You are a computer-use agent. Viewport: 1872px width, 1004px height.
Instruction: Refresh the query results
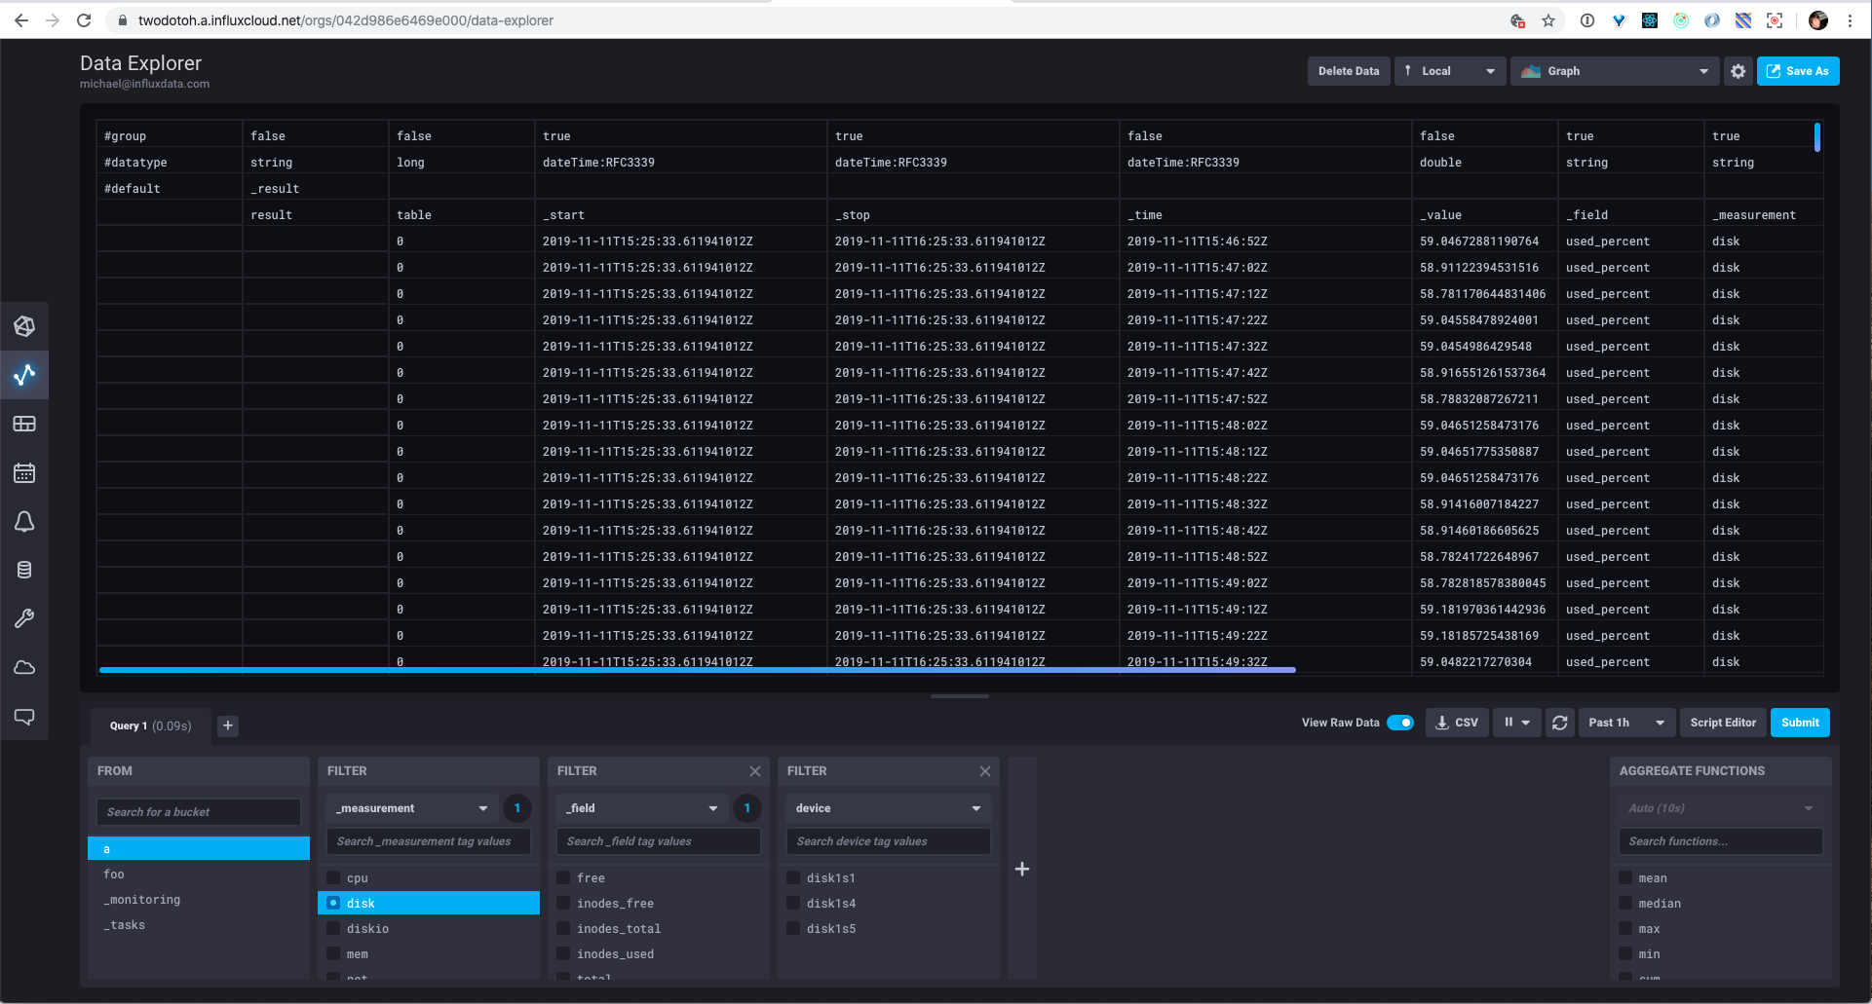click(x=1559, y=723)
